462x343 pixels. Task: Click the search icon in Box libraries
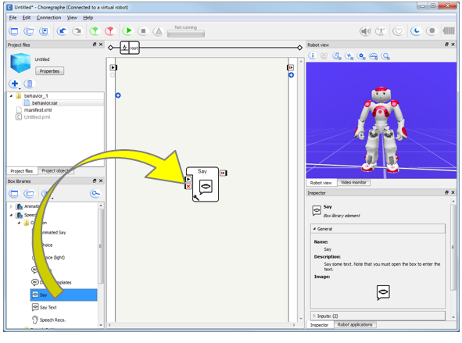click(95, 194)
